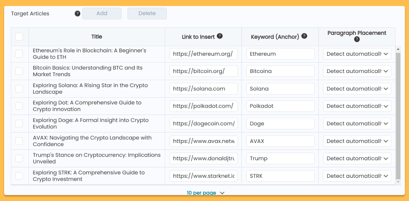The width and height of the screenshot is (409, 201).
Task: Check the Trump's Stance row checkbox
Action: coord(19,158)
